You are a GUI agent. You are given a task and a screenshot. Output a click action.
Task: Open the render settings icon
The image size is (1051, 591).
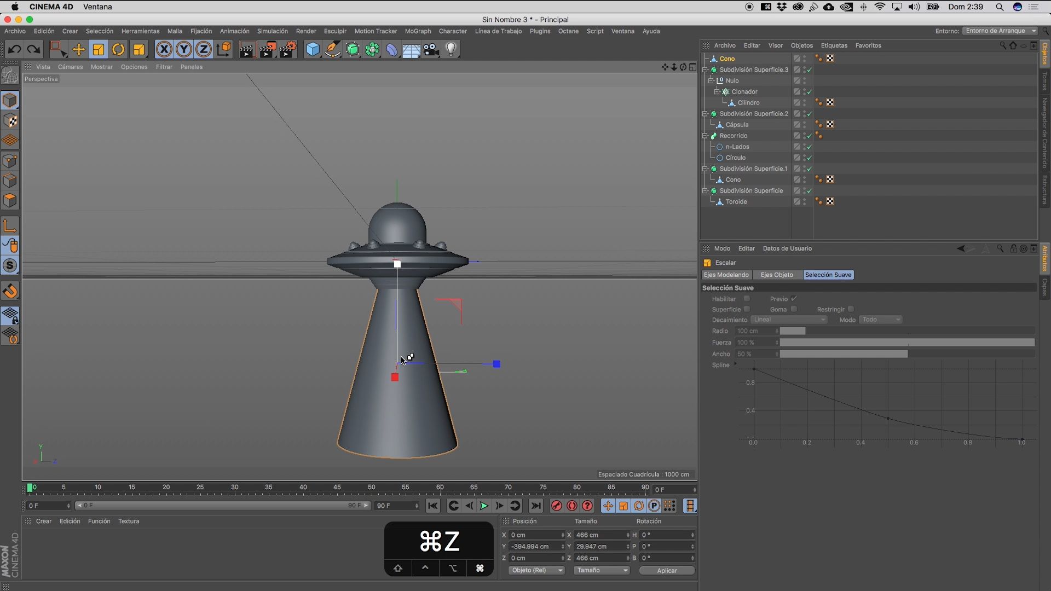(x=288, y=49)
